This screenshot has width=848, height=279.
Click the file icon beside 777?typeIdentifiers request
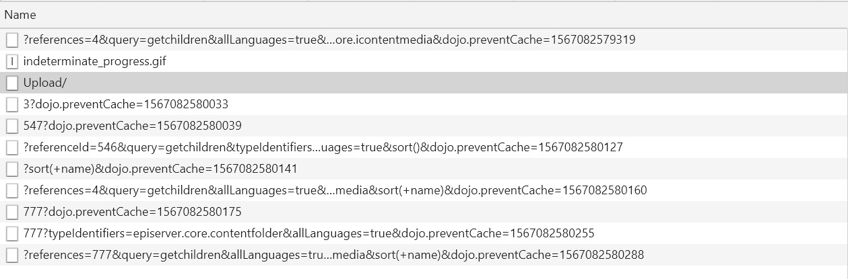tap(12, 233)
